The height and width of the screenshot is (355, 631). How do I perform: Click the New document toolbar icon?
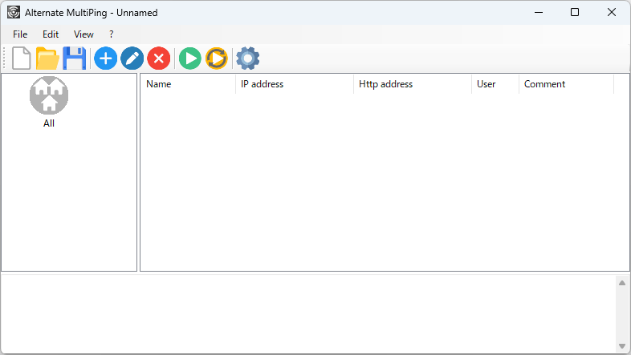click(x=21, y=58)
